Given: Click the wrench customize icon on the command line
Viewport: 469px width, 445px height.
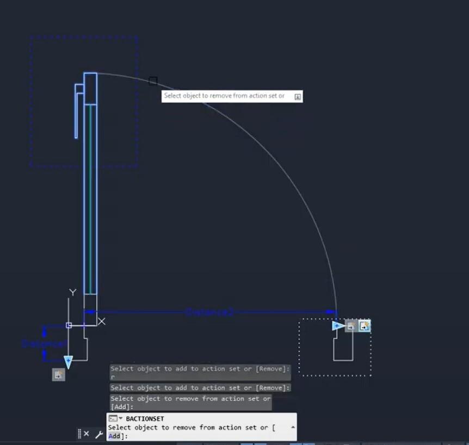Looking at the screenshot, I should click(100, 434).
